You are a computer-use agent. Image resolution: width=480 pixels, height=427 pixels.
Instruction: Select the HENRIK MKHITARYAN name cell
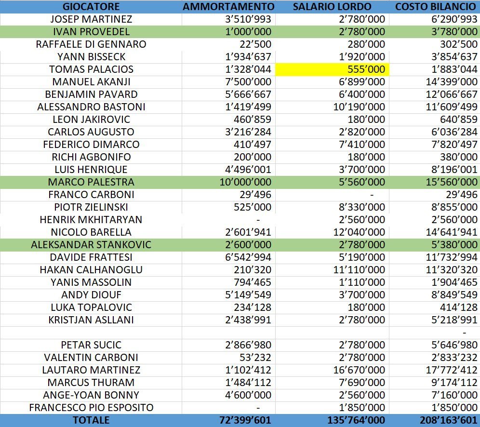click(91, 220)
